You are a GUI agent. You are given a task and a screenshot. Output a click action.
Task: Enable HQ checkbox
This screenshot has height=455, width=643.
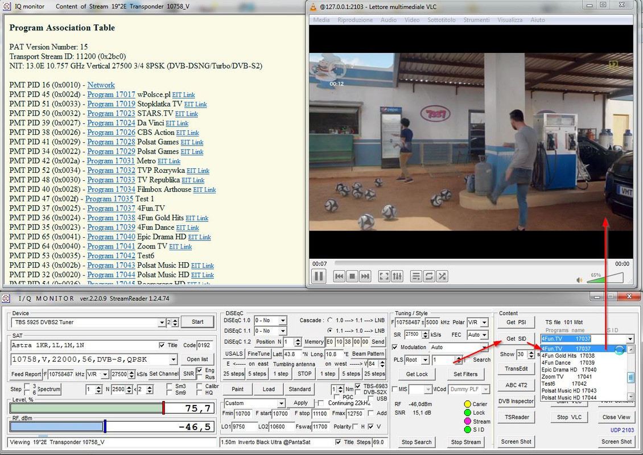click(x=199, y=392)
